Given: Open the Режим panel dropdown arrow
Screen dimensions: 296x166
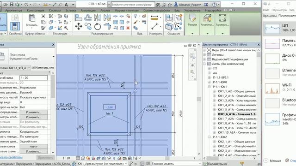Looking at the screenshot, I should [192, 34].
